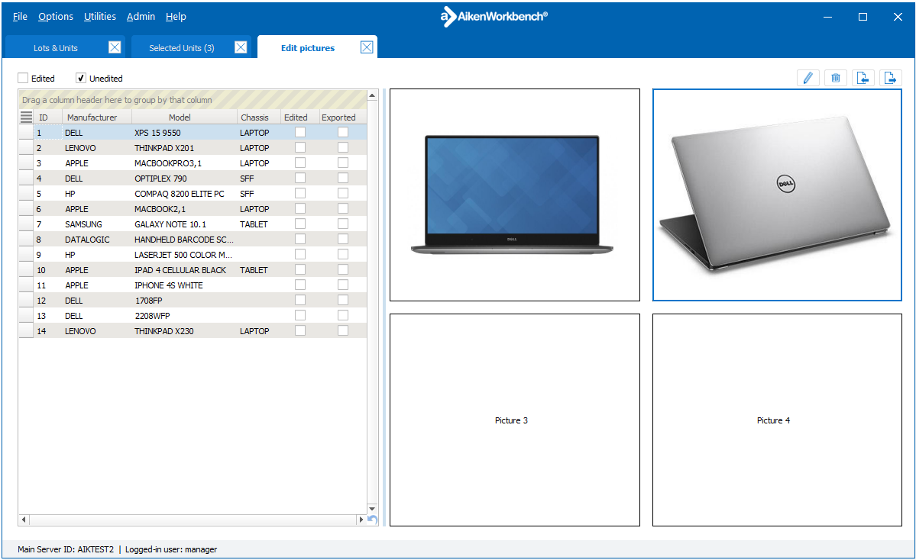Minimize the AikenWorkbench window
The height and width of the screenshot is (560, 916).
(x=828, y=17)
